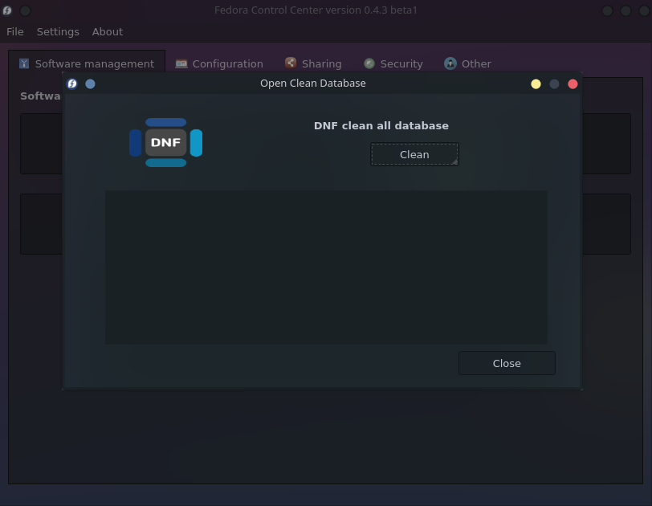Click the 'DNF clean all database' label
Image resolution: width=652 pixels, height=506 pixels.
pos(381,125)
